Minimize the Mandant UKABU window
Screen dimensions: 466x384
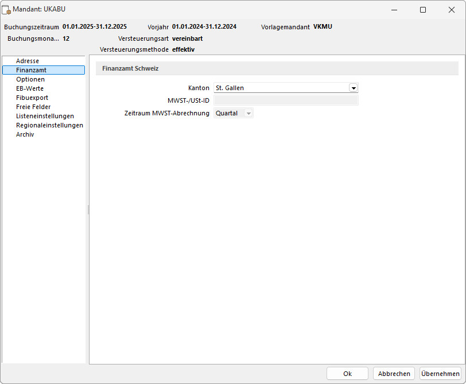(x=394, y=10)
